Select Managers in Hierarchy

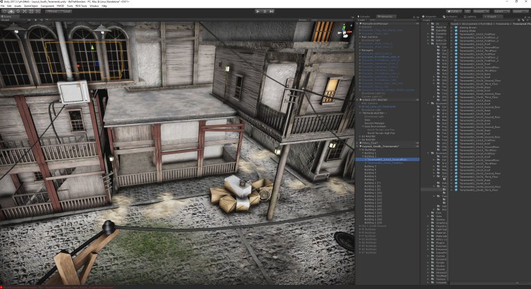[367, 50]
